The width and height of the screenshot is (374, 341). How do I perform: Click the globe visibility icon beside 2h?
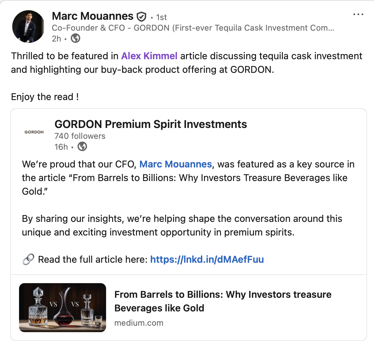[x=75, y=38]
